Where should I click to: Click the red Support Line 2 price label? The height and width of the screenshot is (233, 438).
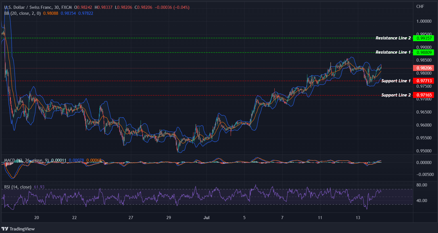pos(424,95)
